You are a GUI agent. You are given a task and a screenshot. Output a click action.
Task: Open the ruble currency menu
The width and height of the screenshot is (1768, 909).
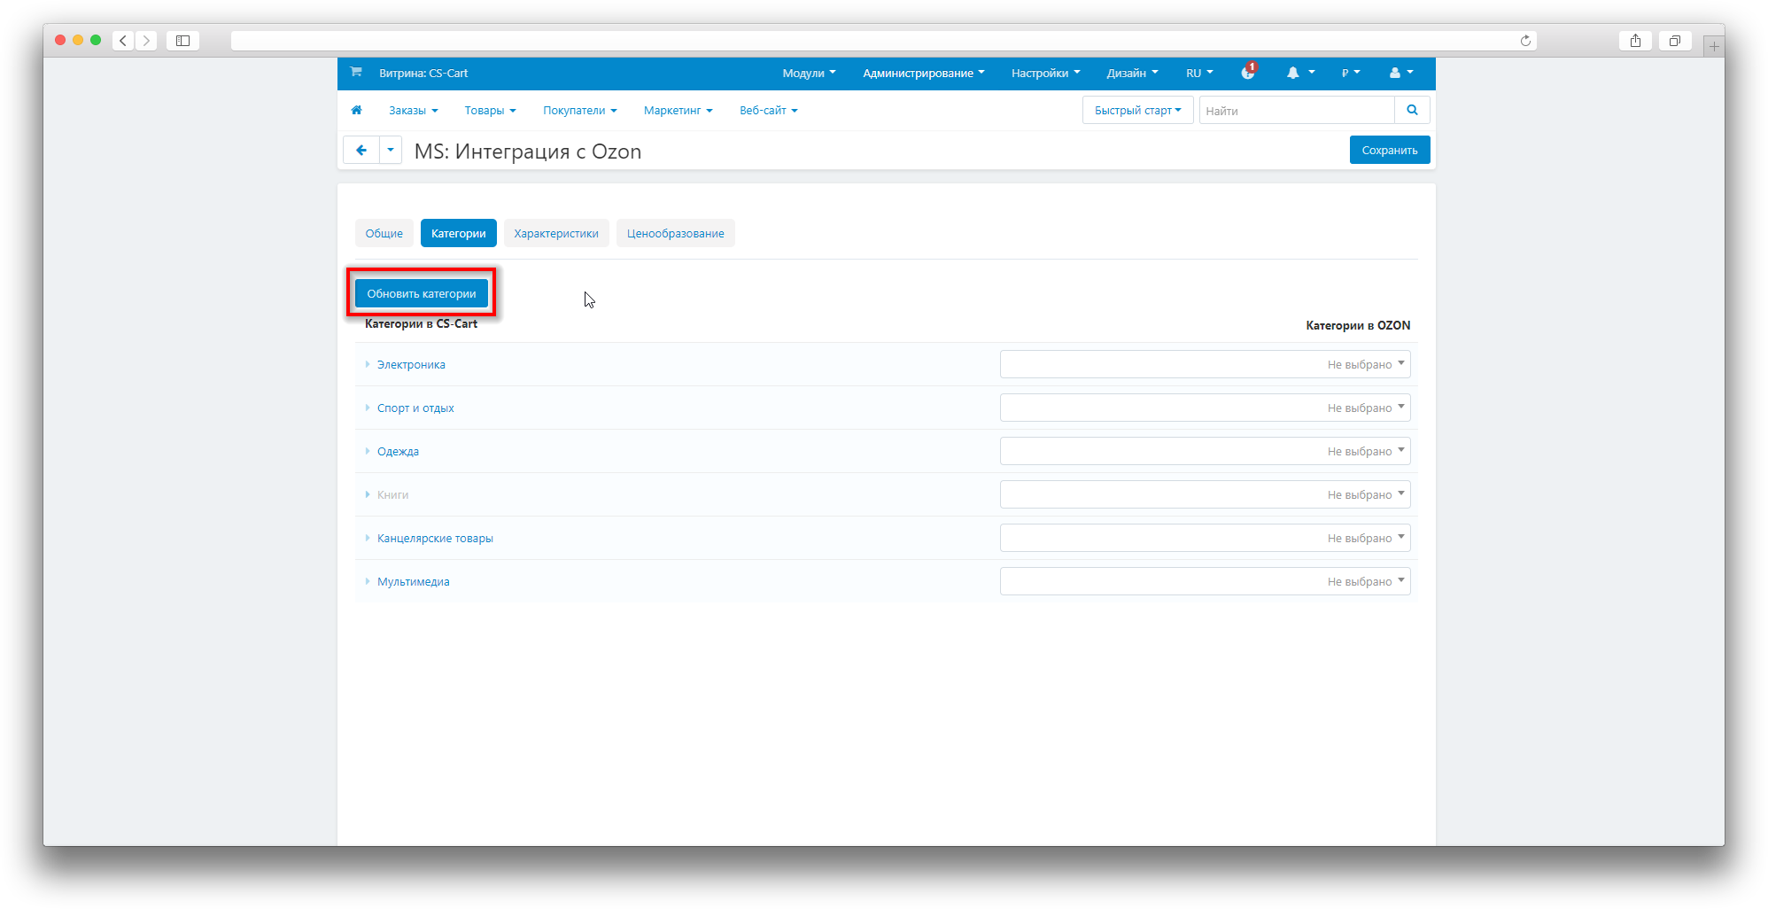(1350, 73)
